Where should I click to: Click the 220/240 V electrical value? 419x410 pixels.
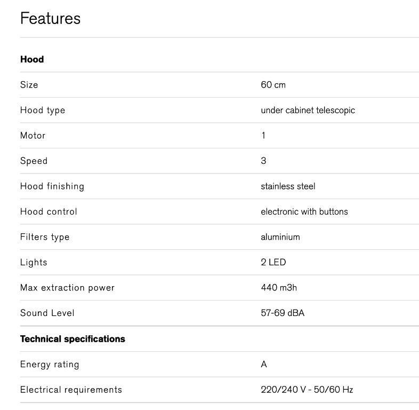307,390
